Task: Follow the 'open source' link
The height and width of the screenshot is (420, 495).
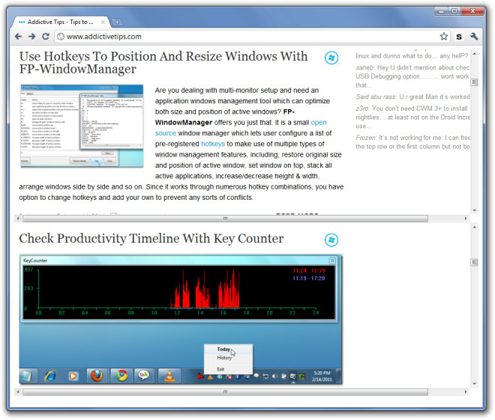Action: pyautogui.click(x=319, y=123)
